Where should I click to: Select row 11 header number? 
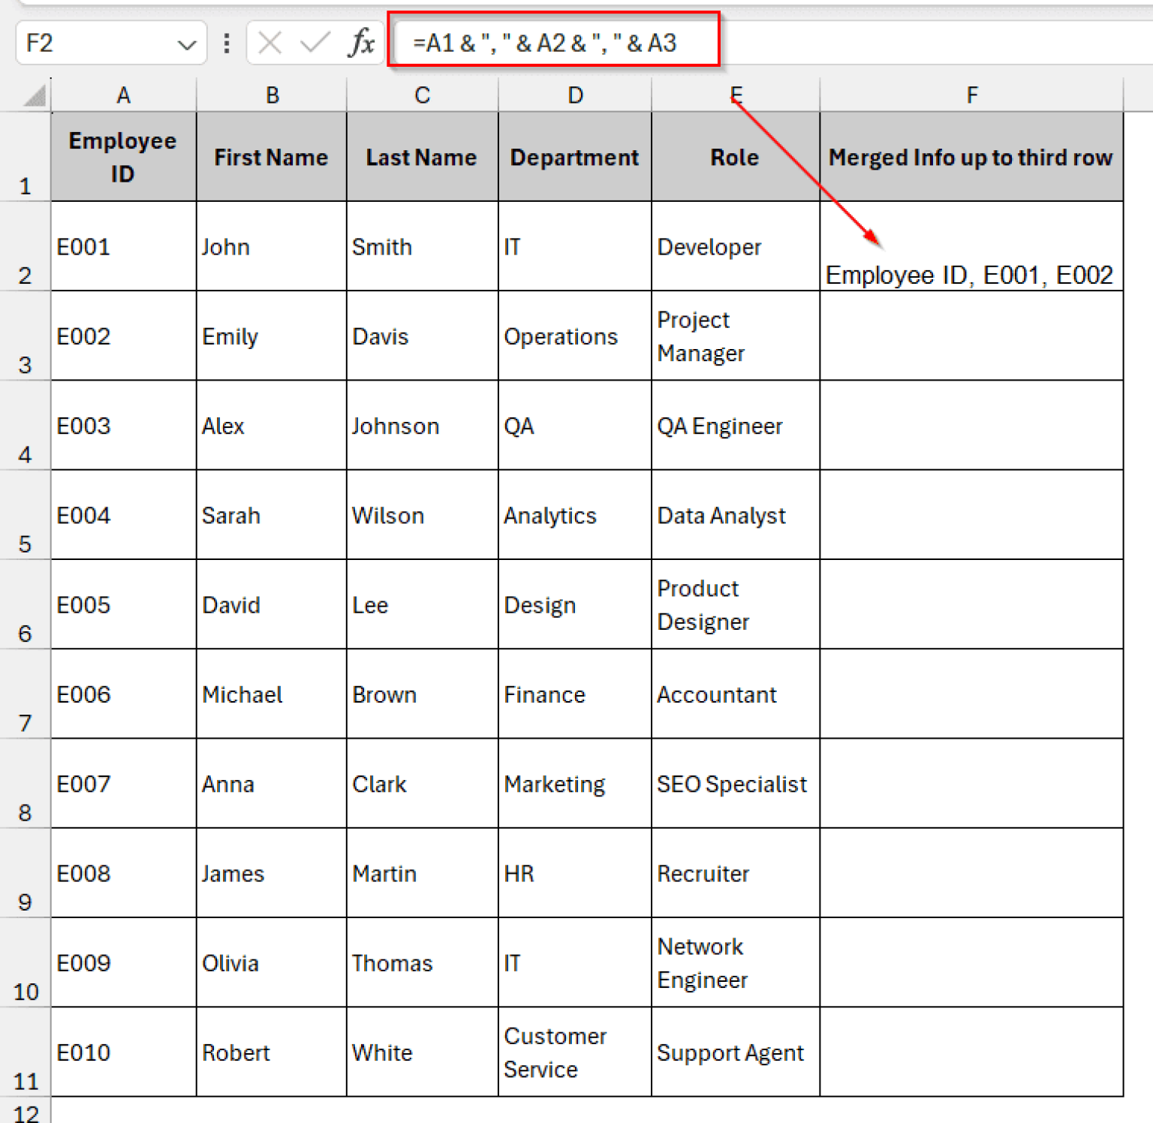[25, 1081]
